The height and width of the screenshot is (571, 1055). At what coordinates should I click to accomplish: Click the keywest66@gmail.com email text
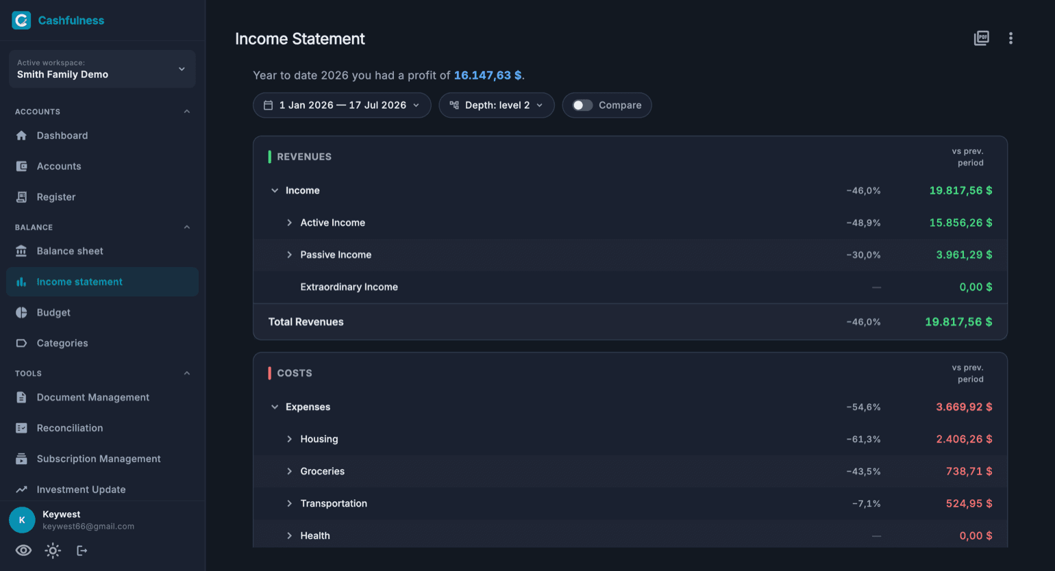pyautogui.click(x=88, y=526)
